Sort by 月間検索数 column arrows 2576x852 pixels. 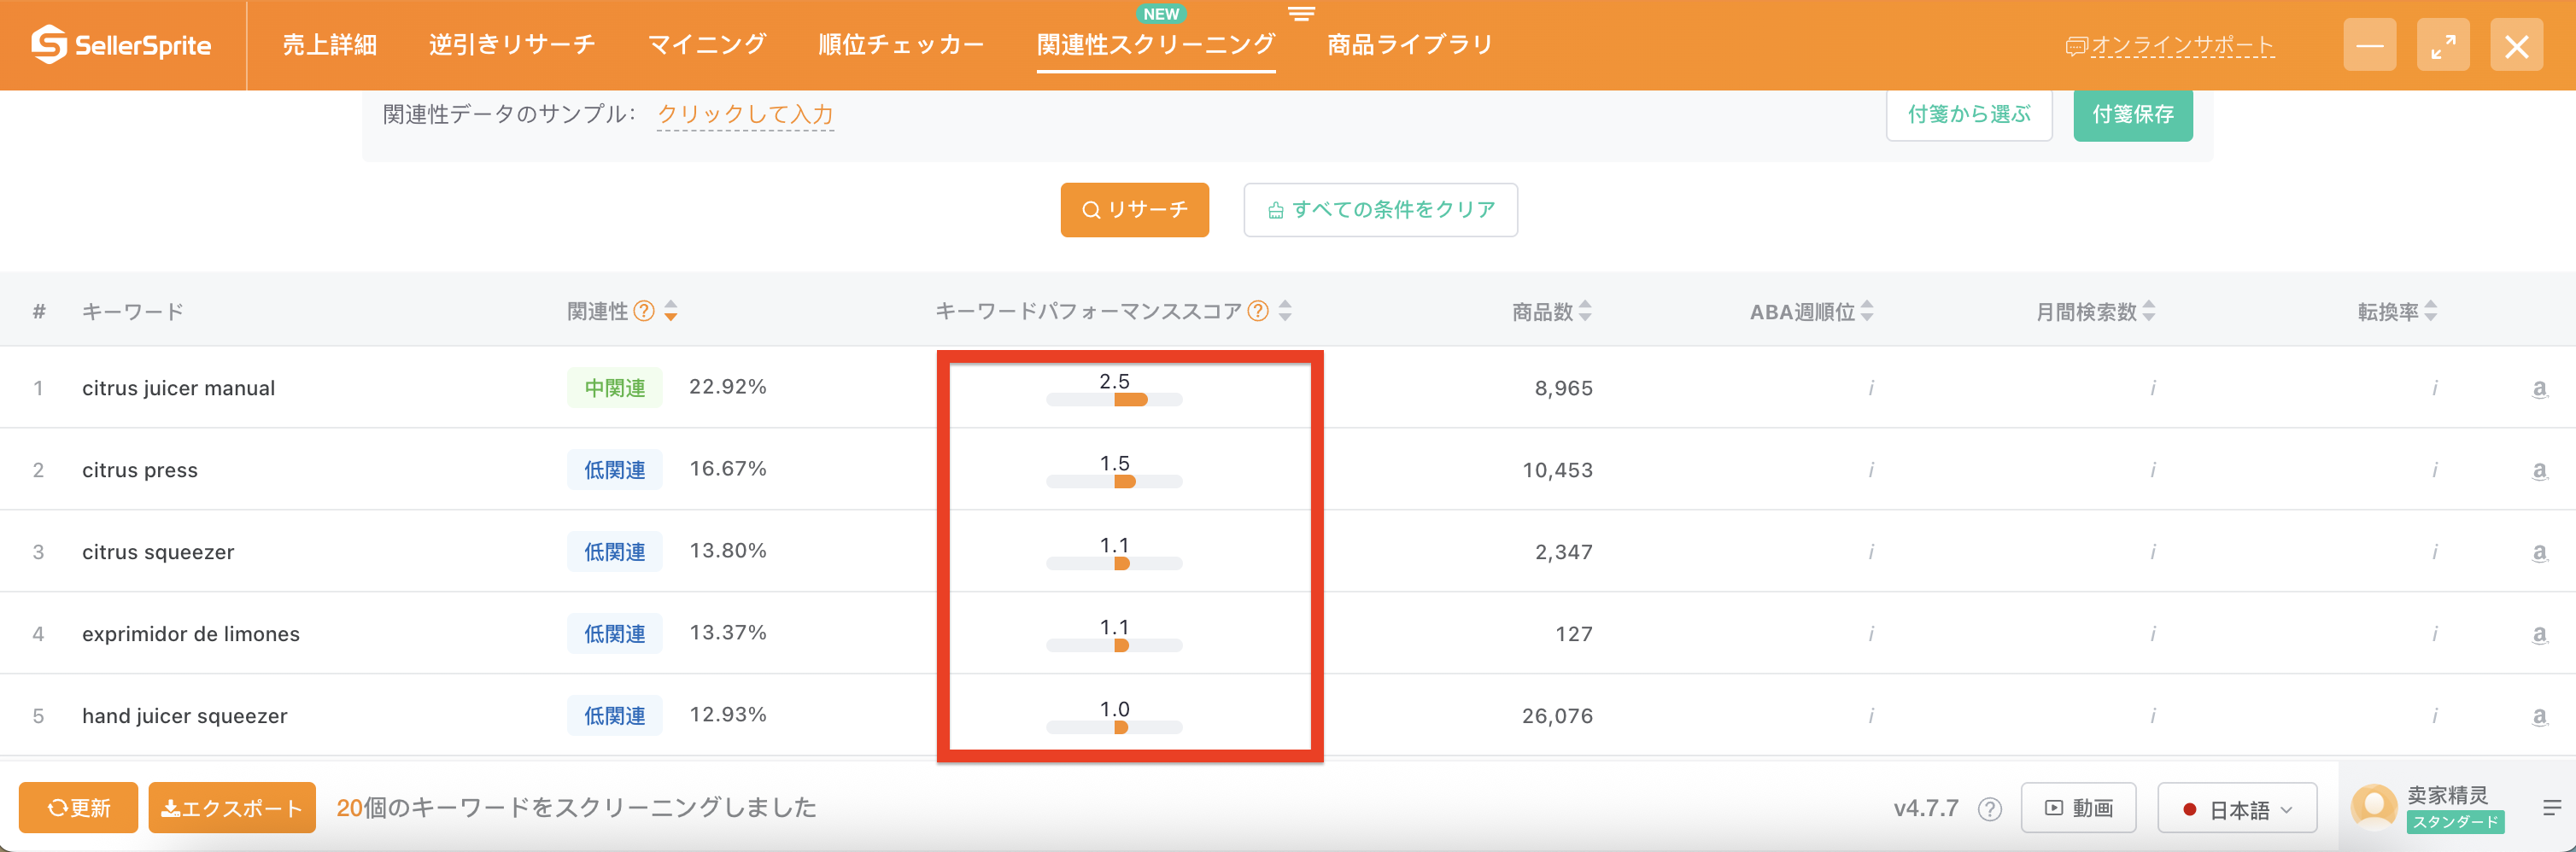coord(2149,312)
